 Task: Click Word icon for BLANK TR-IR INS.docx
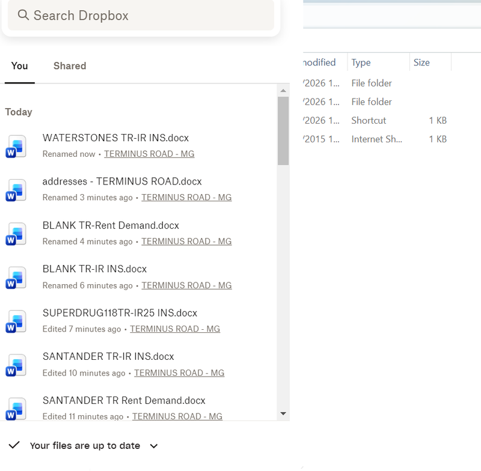click(16, 278)
